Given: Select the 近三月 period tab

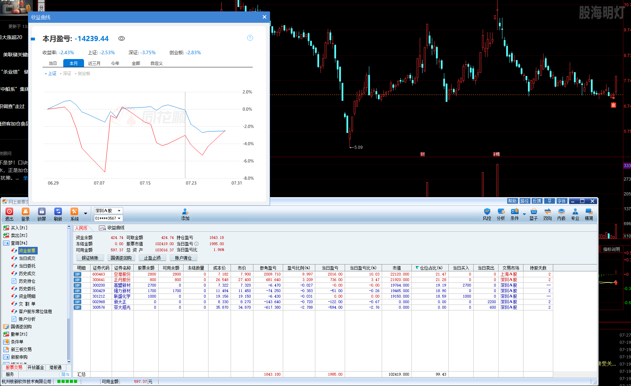Looking at the screenshot, I should click(94, 63).
